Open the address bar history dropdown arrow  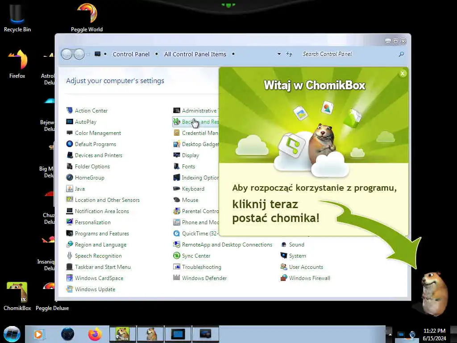(279, 54)
